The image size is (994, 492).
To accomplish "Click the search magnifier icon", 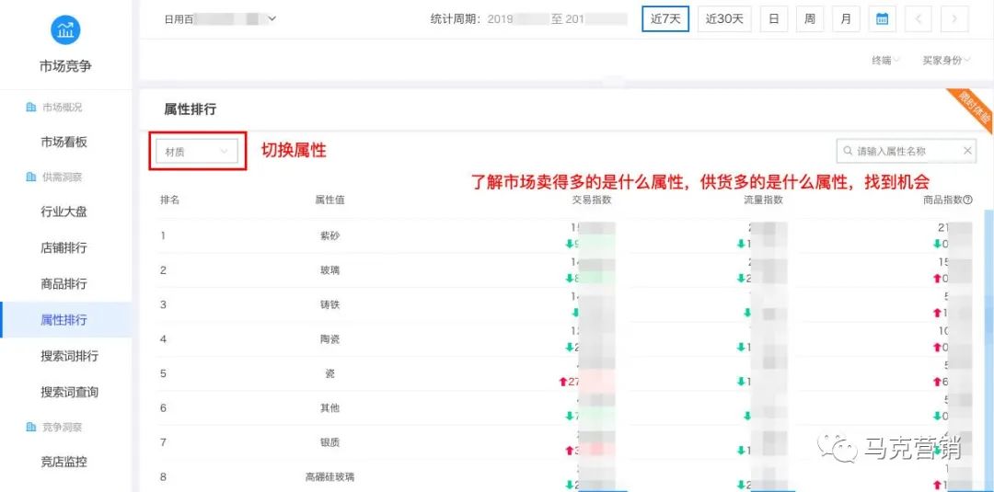I will (847, 151).
